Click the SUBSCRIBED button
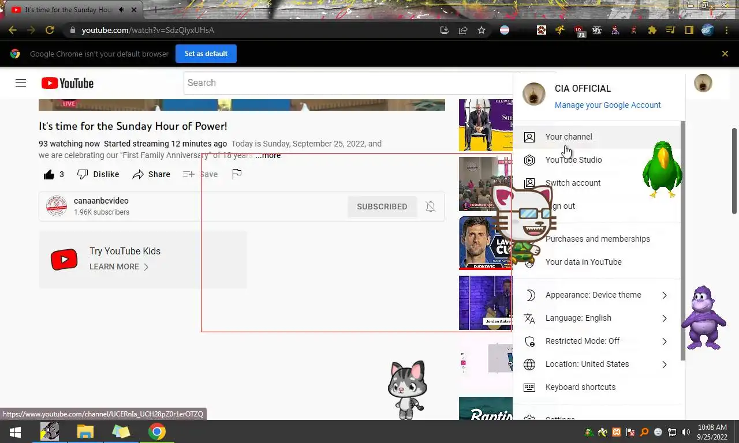The image size is (739, 443). pyautogui.click(x=382, y=207)
